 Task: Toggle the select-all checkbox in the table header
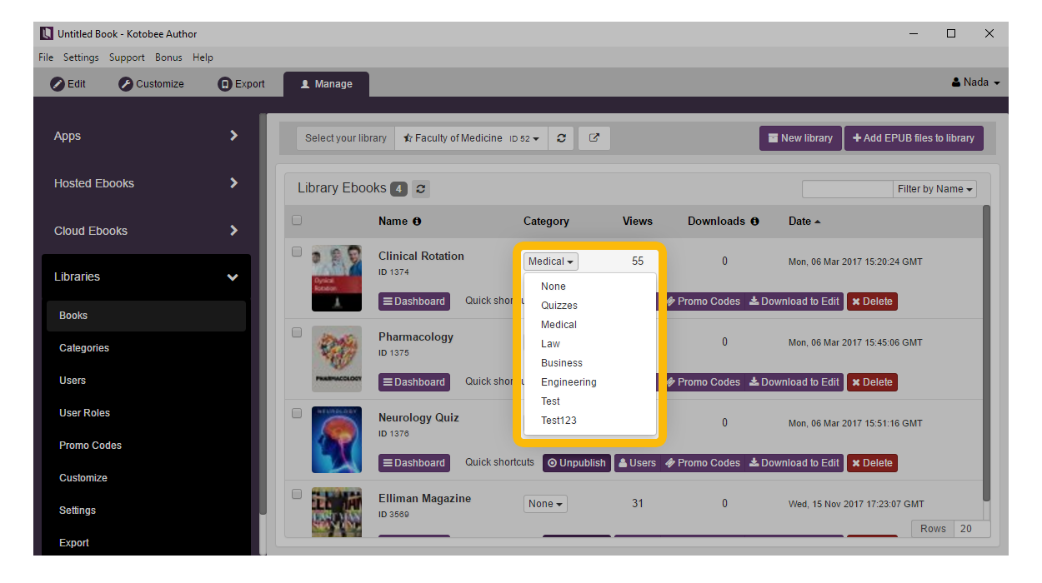(297, 221)
